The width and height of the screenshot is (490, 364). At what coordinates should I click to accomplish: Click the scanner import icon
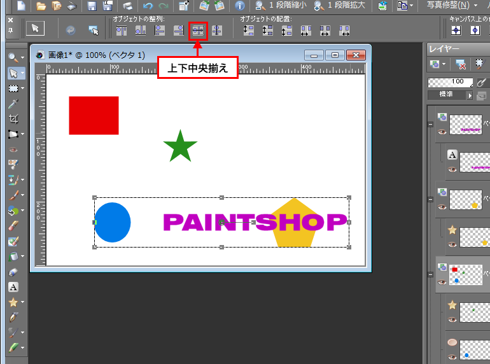point(72,6)
